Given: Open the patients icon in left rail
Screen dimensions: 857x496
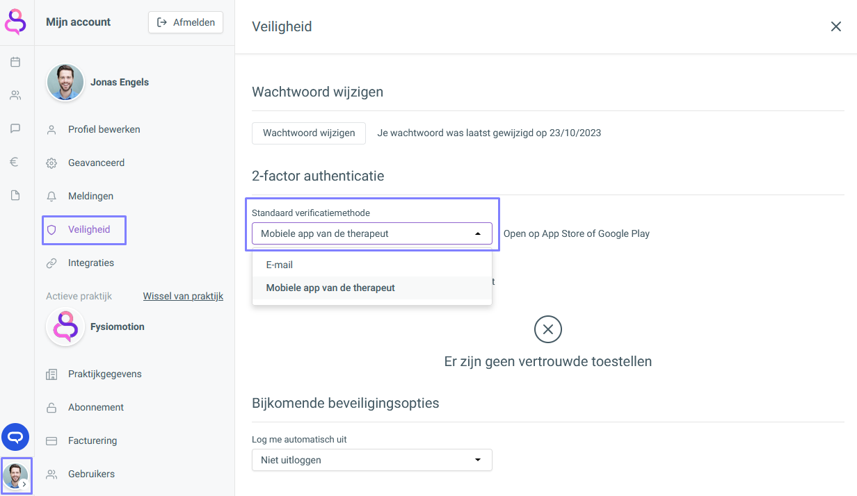Looking at the screenshot, I should [x=15, y=95].
